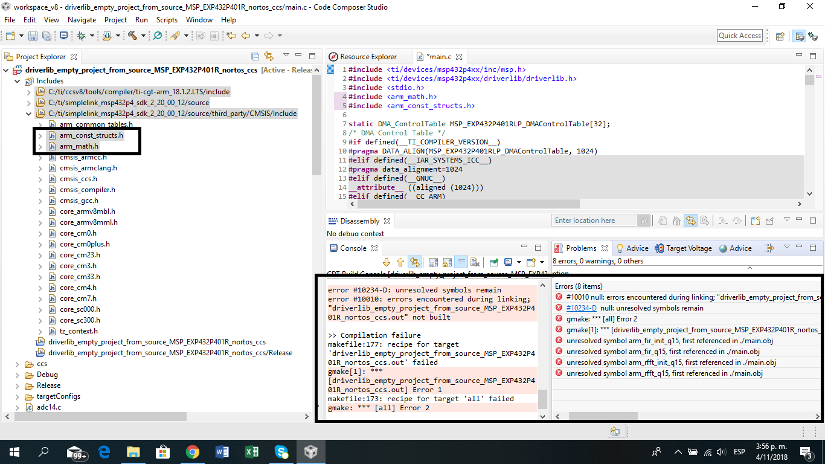Screen dimensions: 825x464
Task: Select adc14.c in the project tree
Action: 48,407
